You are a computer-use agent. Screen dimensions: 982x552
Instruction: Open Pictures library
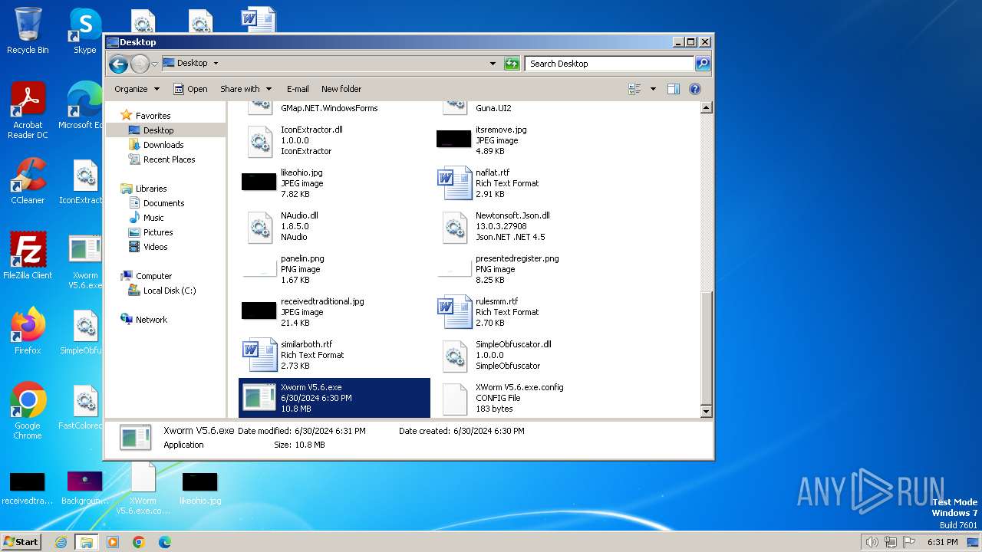coord(158,232)
